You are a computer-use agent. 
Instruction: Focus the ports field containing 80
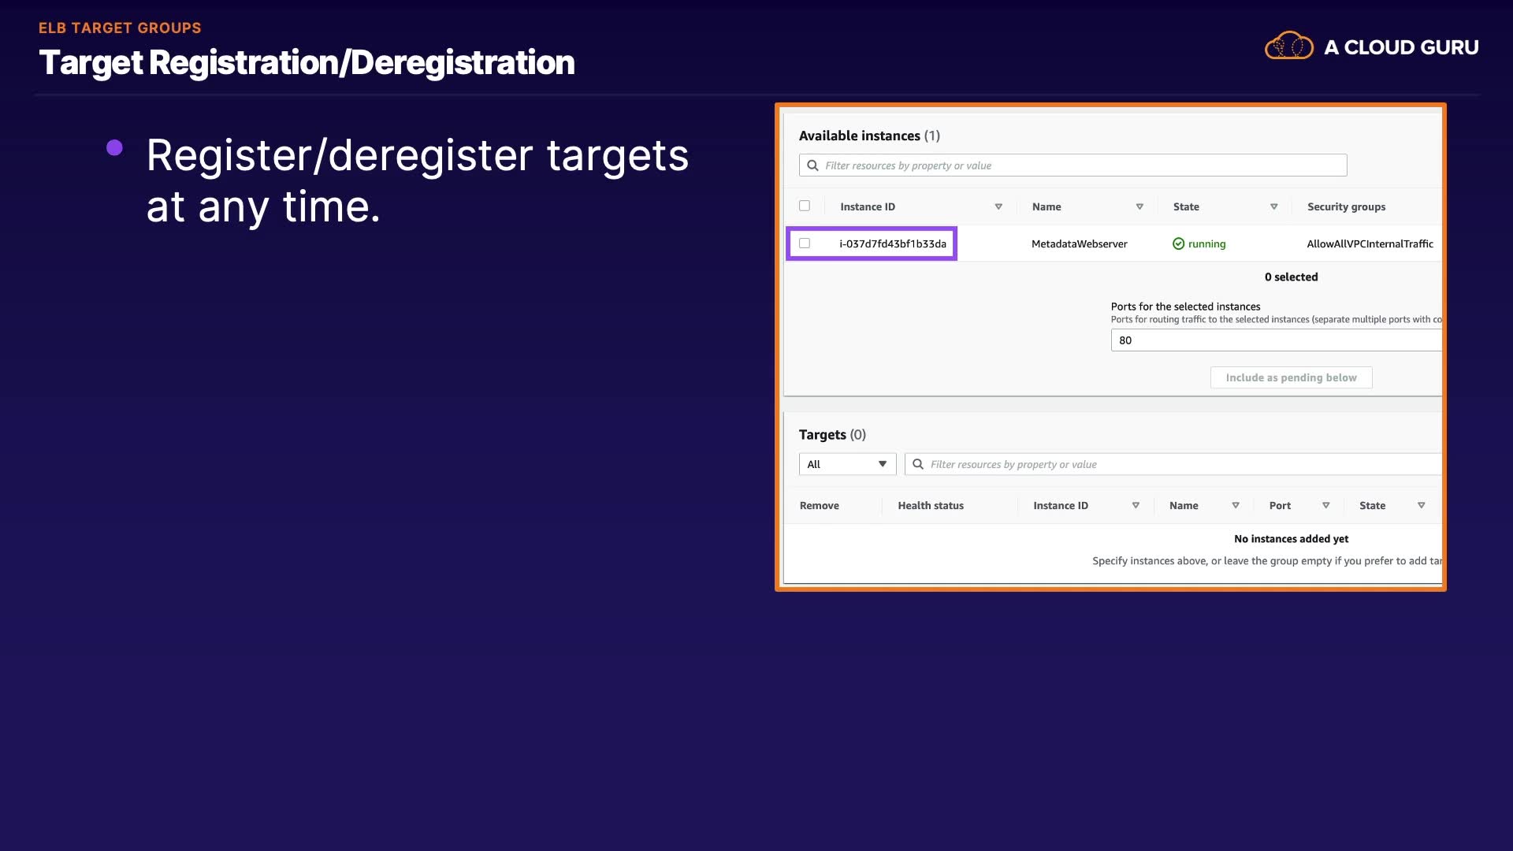[1277, 340]
